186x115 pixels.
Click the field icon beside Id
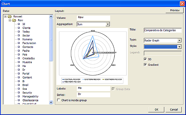19,24
